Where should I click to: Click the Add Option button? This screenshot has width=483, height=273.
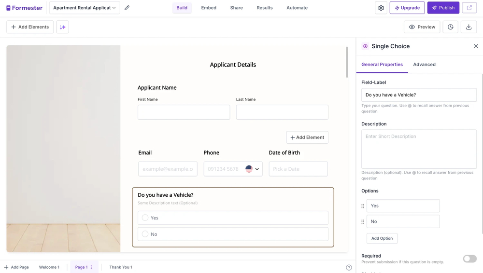[x=382, y=238]
